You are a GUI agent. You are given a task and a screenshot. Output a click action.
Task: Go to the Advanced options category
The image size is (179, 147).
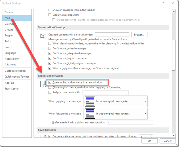[17, 65]
